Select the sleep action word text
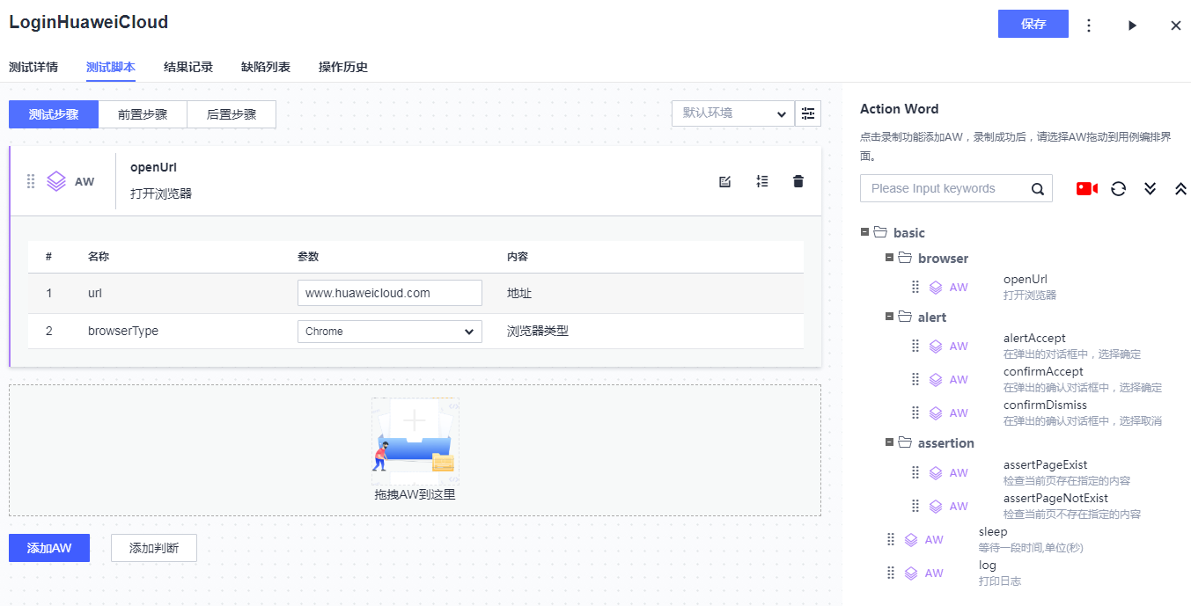This screenshot has width=1191, height=606. [993, 531]
